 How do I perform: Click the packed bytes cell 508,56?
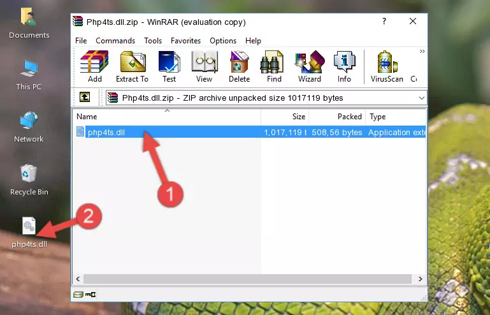pos(337,133)
